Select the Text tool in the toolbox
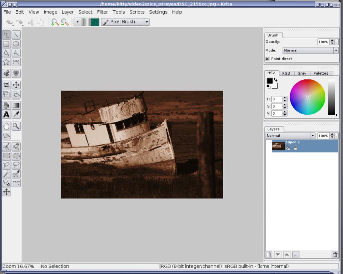This screenshot has height=274, width=343. 6,115
